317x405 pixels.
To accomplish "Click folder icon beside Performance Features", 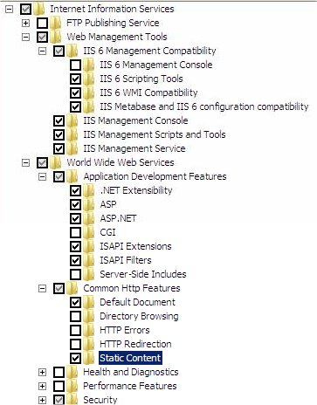I will click(72, 386).
